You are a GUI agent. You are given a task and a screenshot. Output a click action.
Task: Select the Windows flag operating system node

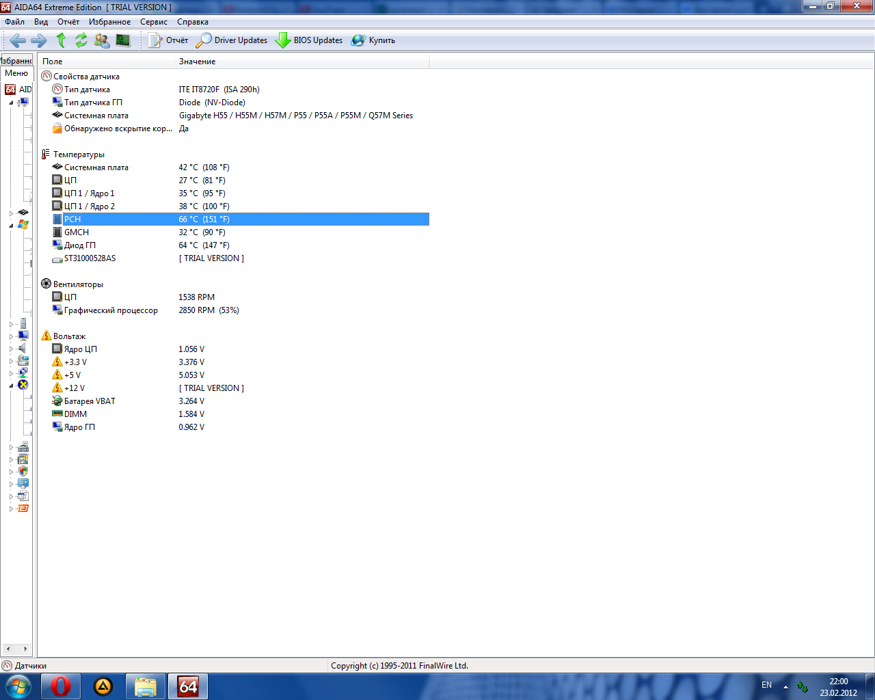pos(23,225)
